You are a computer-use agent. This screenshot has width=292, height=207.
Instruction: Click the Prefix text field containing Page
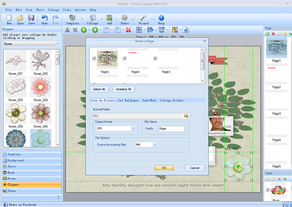(x=171, y=129)
